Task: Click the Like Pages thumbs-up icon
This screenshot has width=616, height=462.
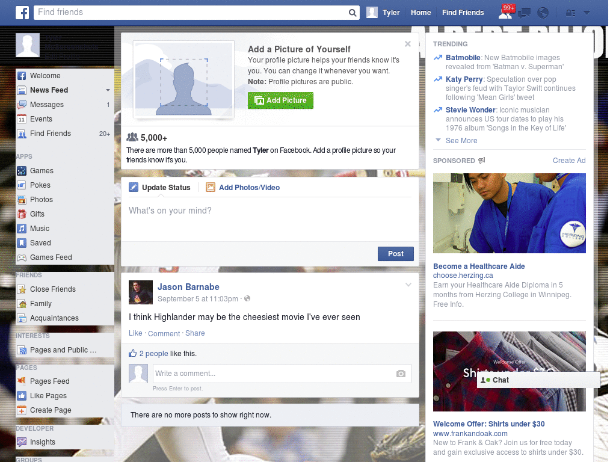Action: (x=22, y=396)
